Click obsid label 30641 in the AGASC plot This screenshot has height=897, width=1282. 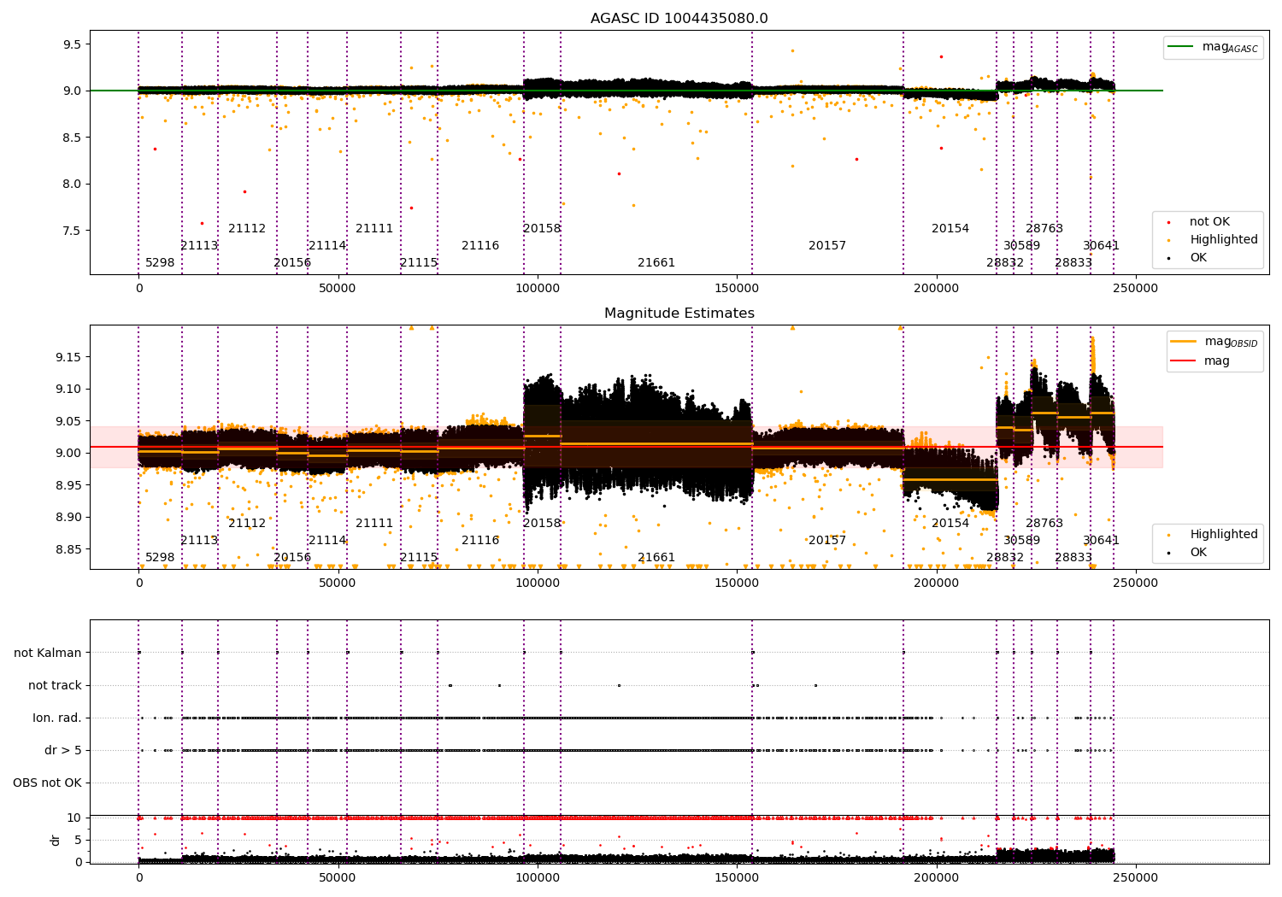[x=1101, y=246]
